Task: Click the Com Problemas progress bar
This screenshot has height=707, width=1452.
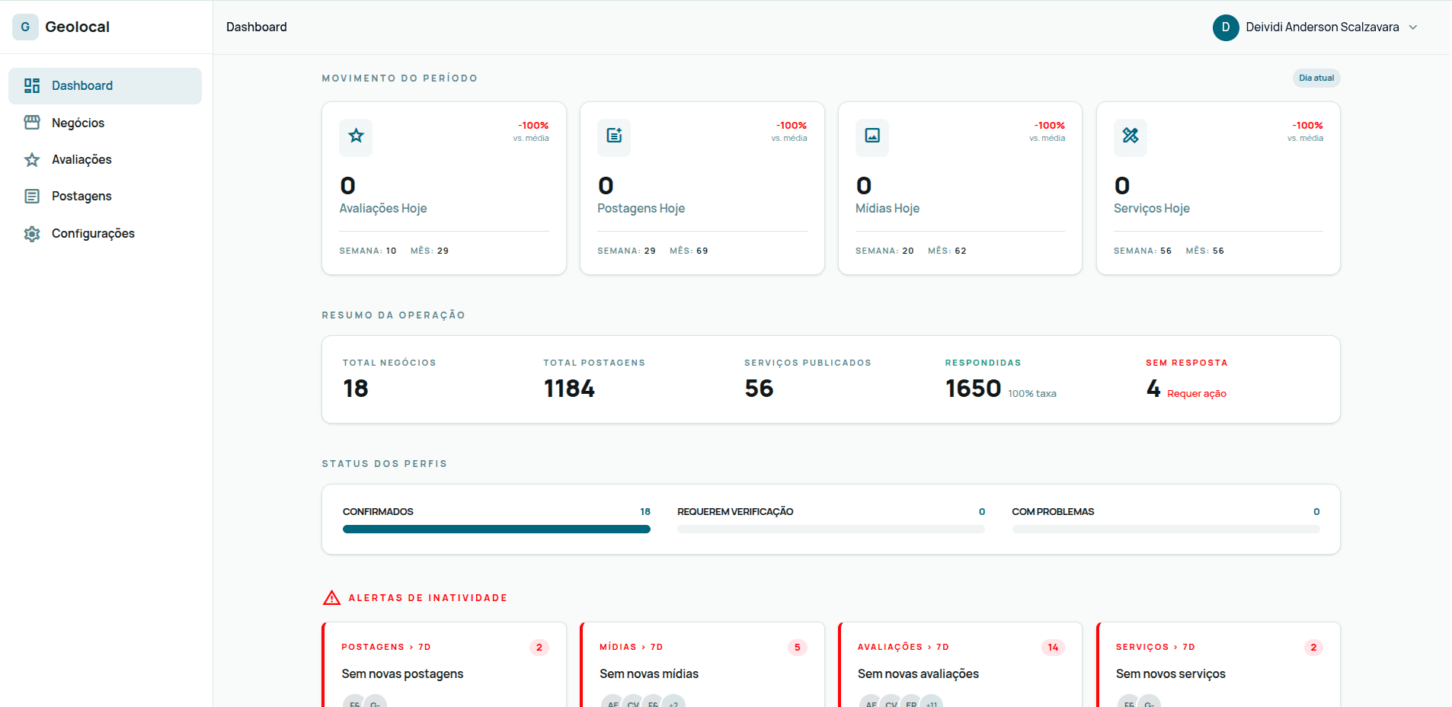Action: [1166, 529]
